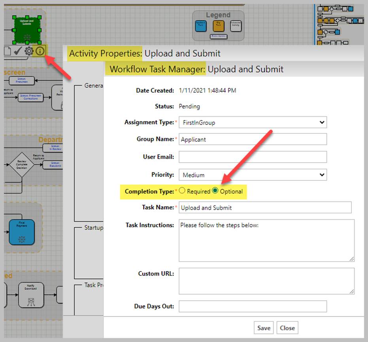Click the orange City Task legend box
This screenshot has width=368, height=342.
coord(218,26)
